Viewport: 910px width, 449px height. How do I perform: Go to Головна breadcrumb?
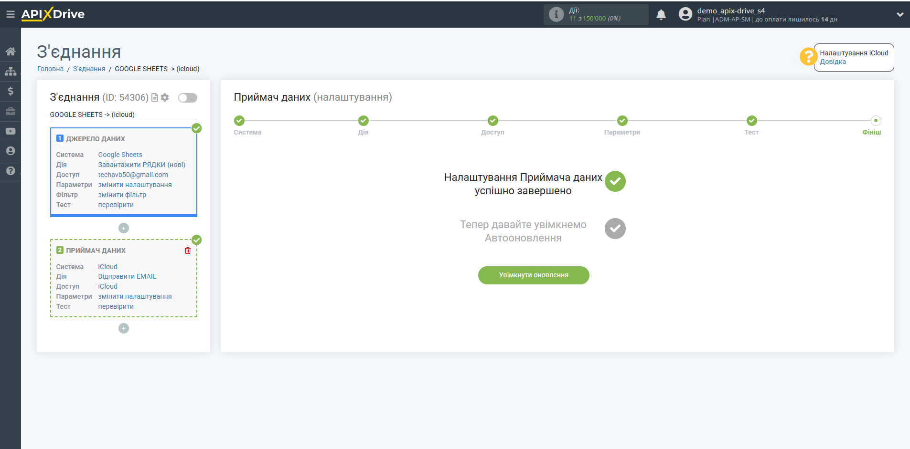coord(50,69)
